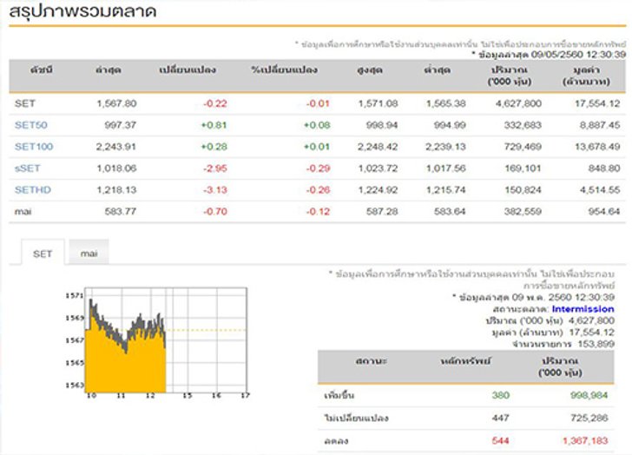Select SET50 percent change +0.08
This screenshot has height=455, width=632.
tap(317, 125)
